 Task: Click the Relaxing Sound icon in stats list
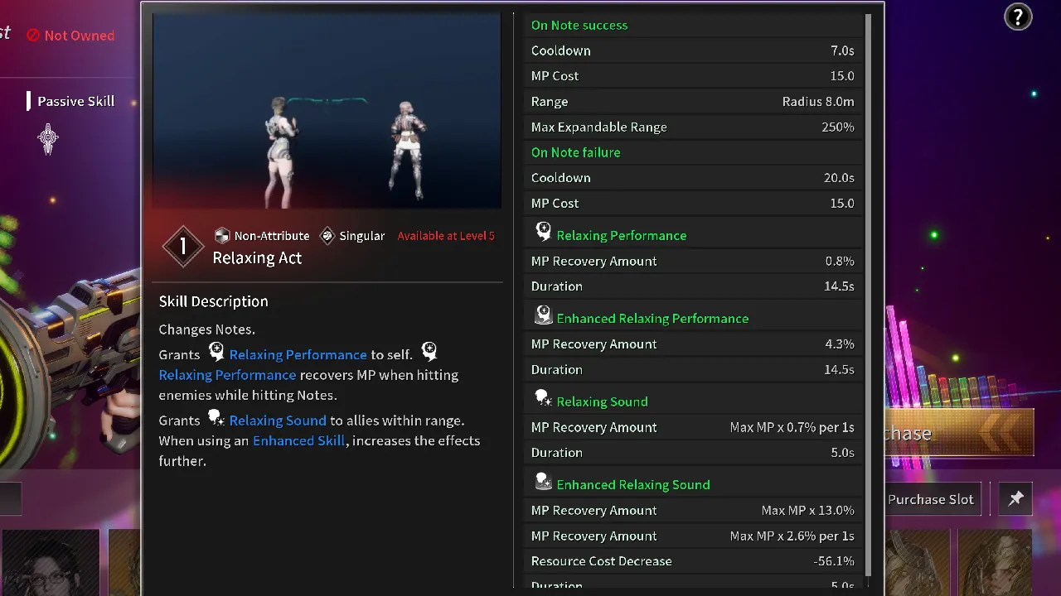[543, 399]
